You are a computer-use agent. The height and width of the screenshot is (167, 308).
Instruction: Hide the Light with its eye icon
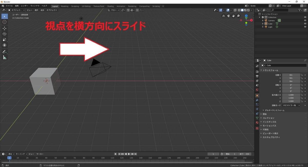tap(305, 27)
